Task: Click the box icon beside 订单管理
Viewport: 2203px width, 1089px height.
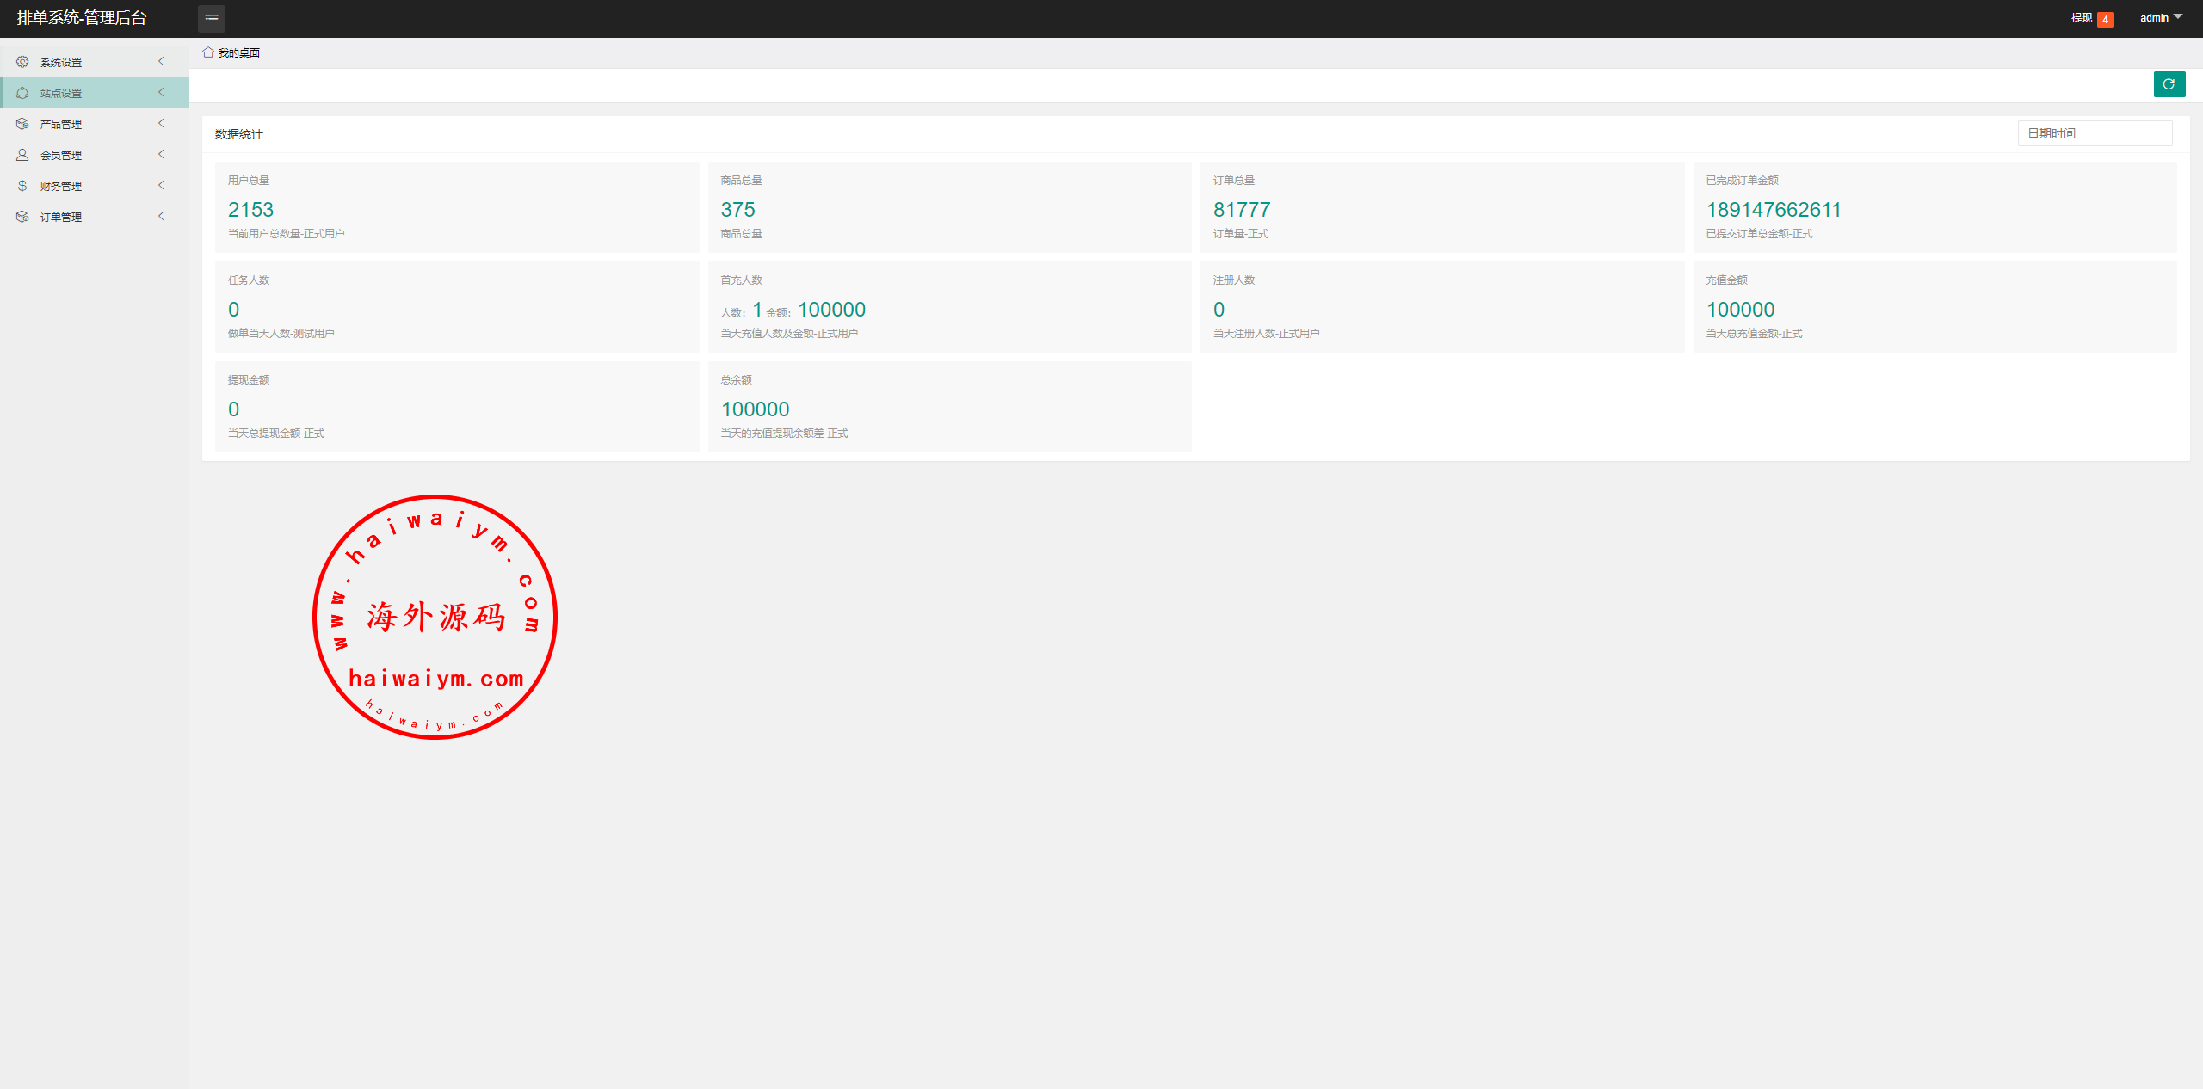Action: (22, 217)
